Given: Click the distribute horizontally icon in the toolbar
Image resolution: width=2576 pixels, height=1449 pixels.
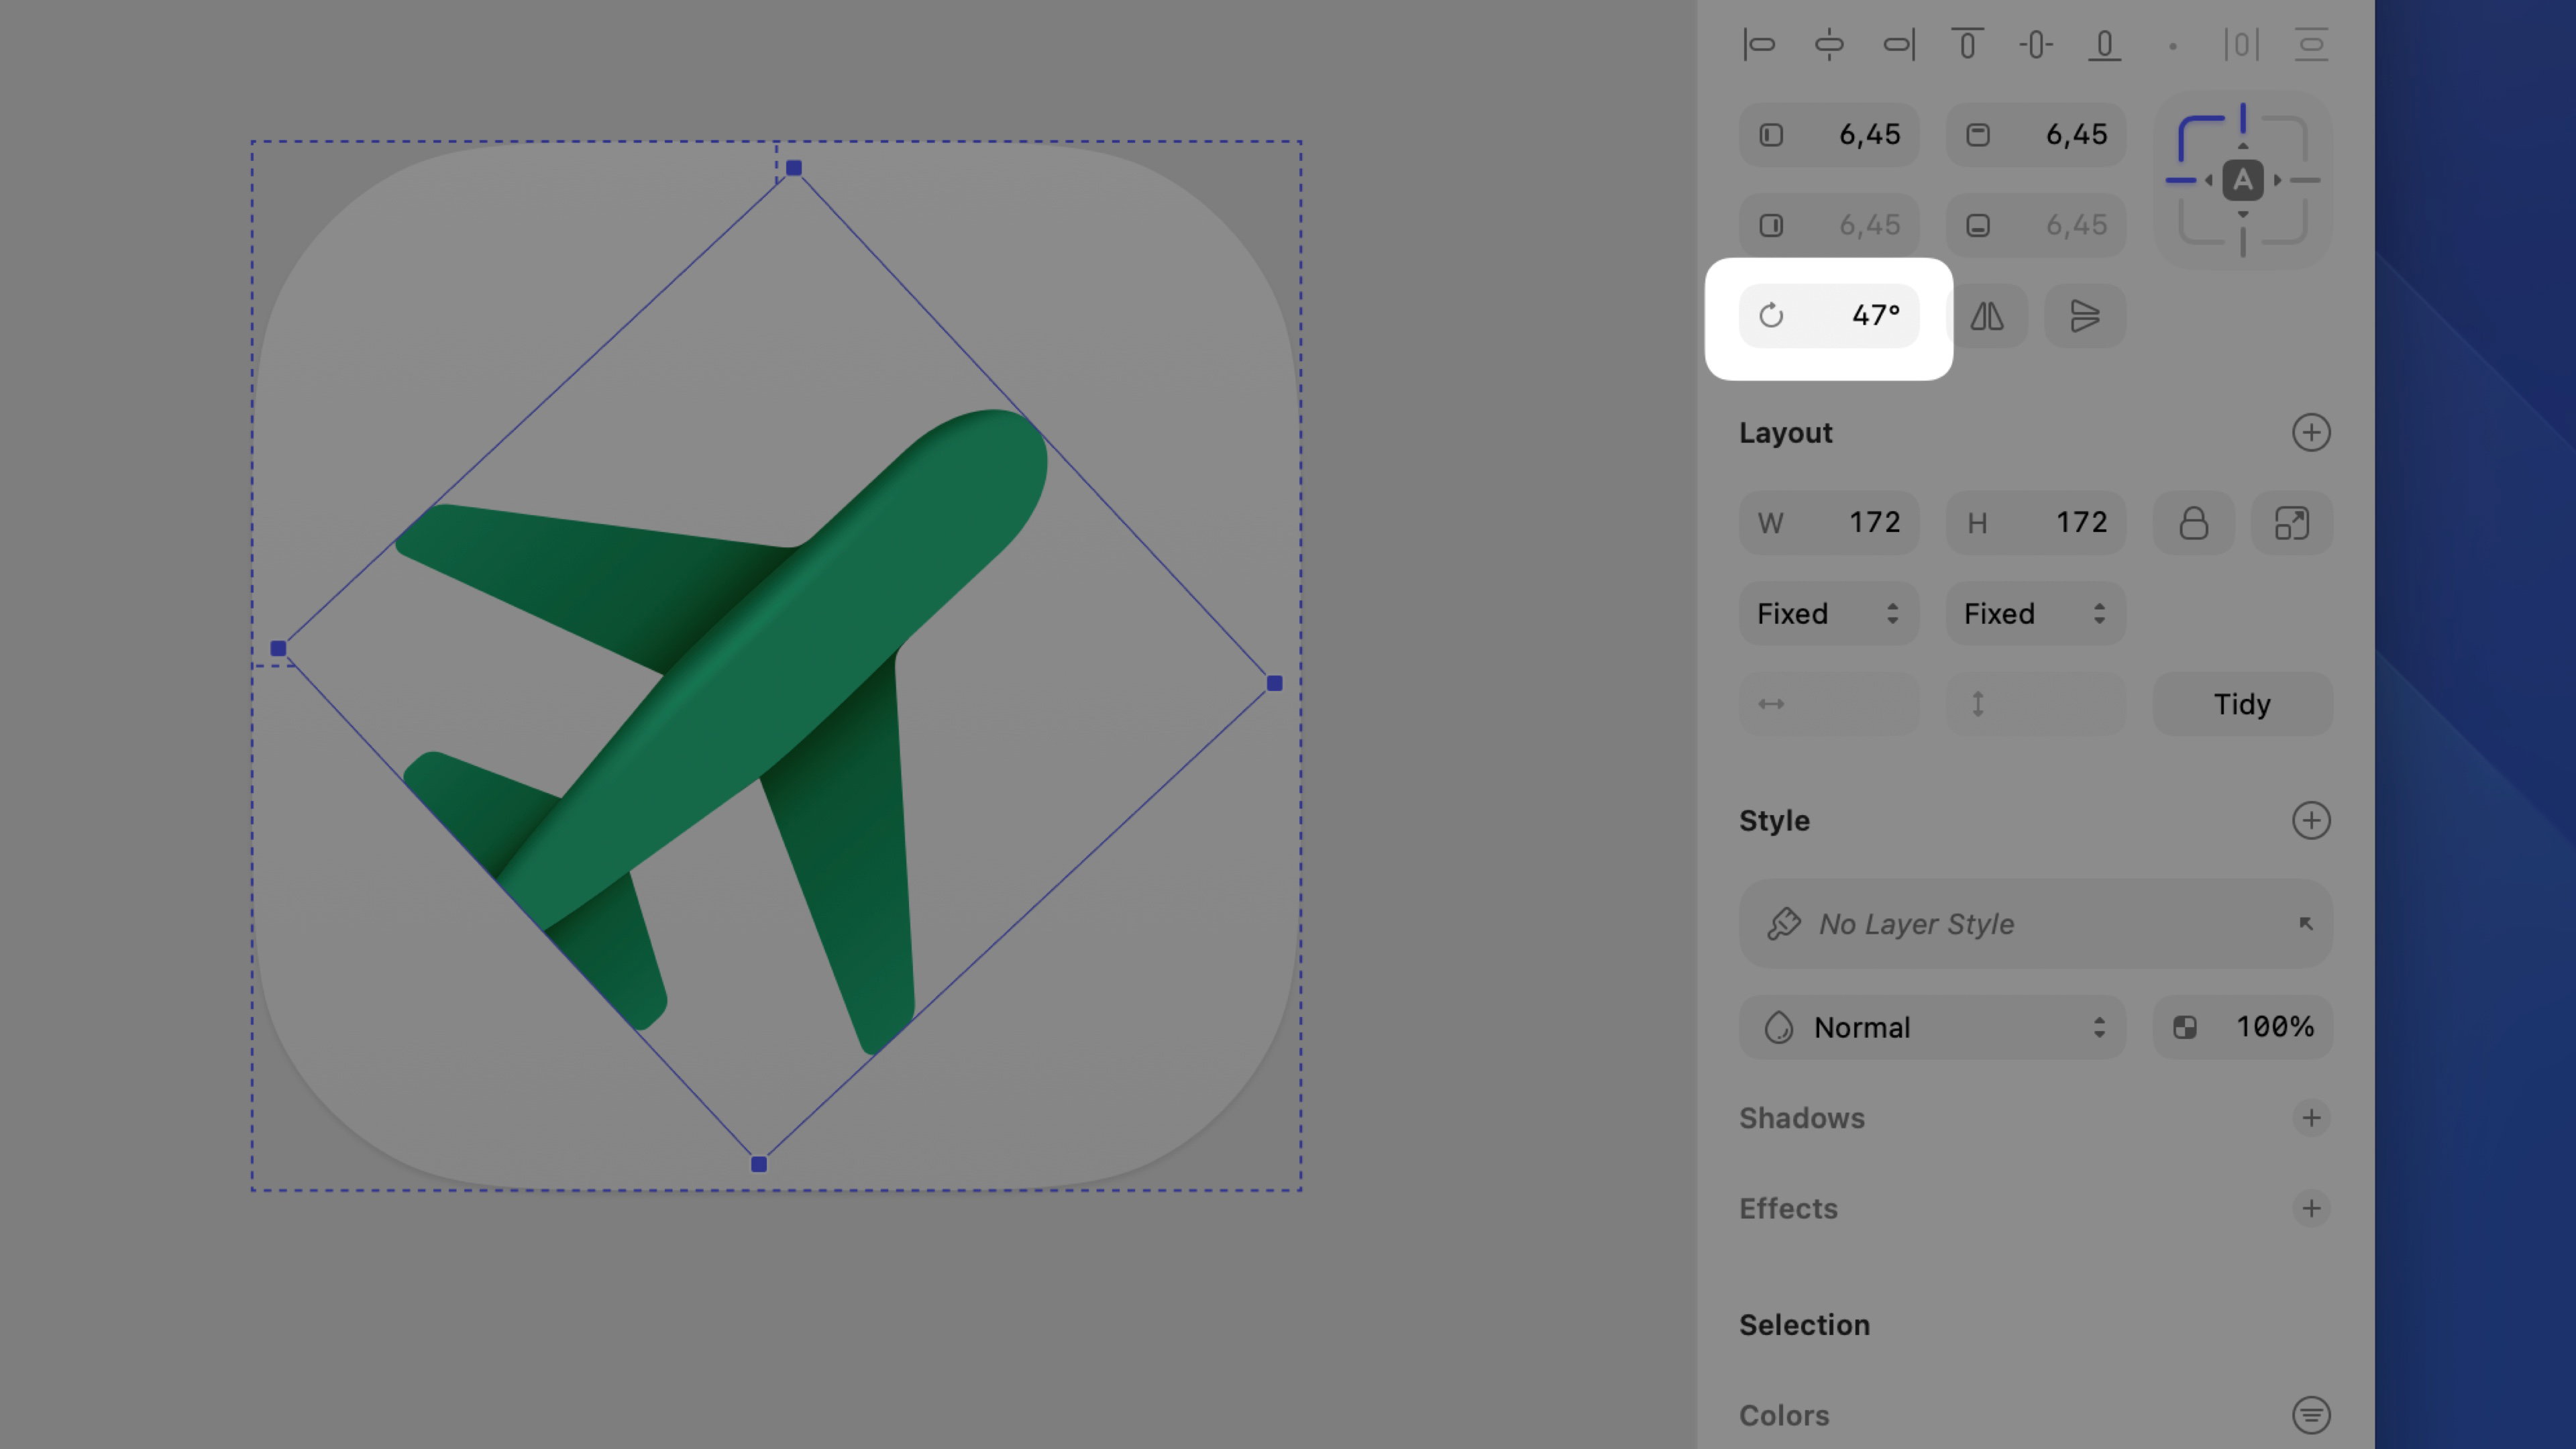Looking at the screenshot, I should pos(2242,45).
